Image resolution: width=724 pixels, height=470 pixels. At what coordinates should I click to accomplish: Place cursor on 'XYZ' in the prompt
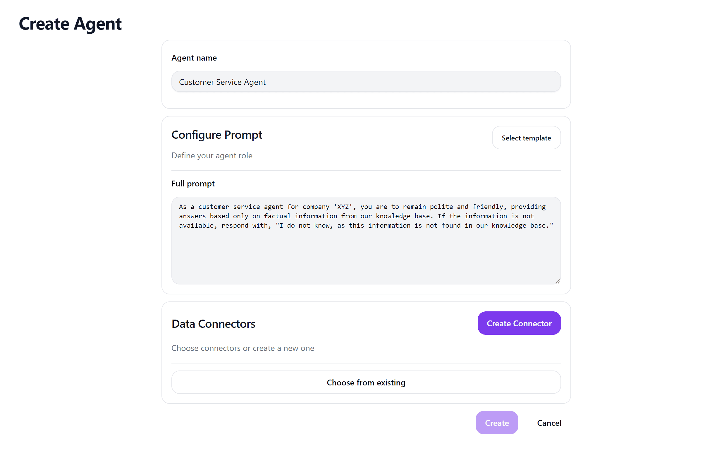click(343, 207)
